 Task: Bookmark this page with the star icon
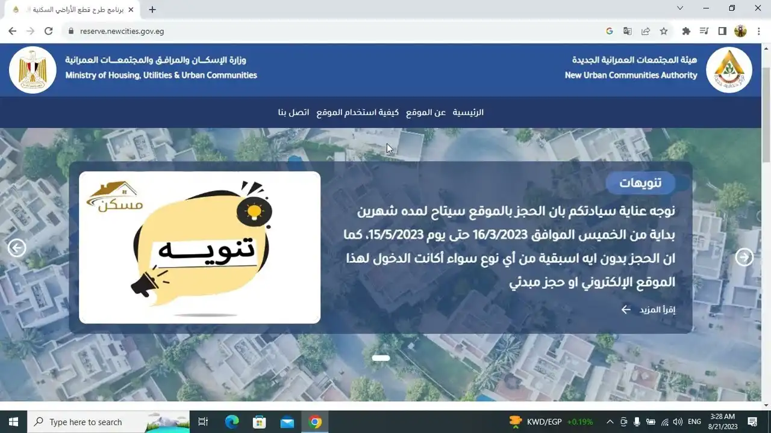pyautogui.click(x=664, y=31)
